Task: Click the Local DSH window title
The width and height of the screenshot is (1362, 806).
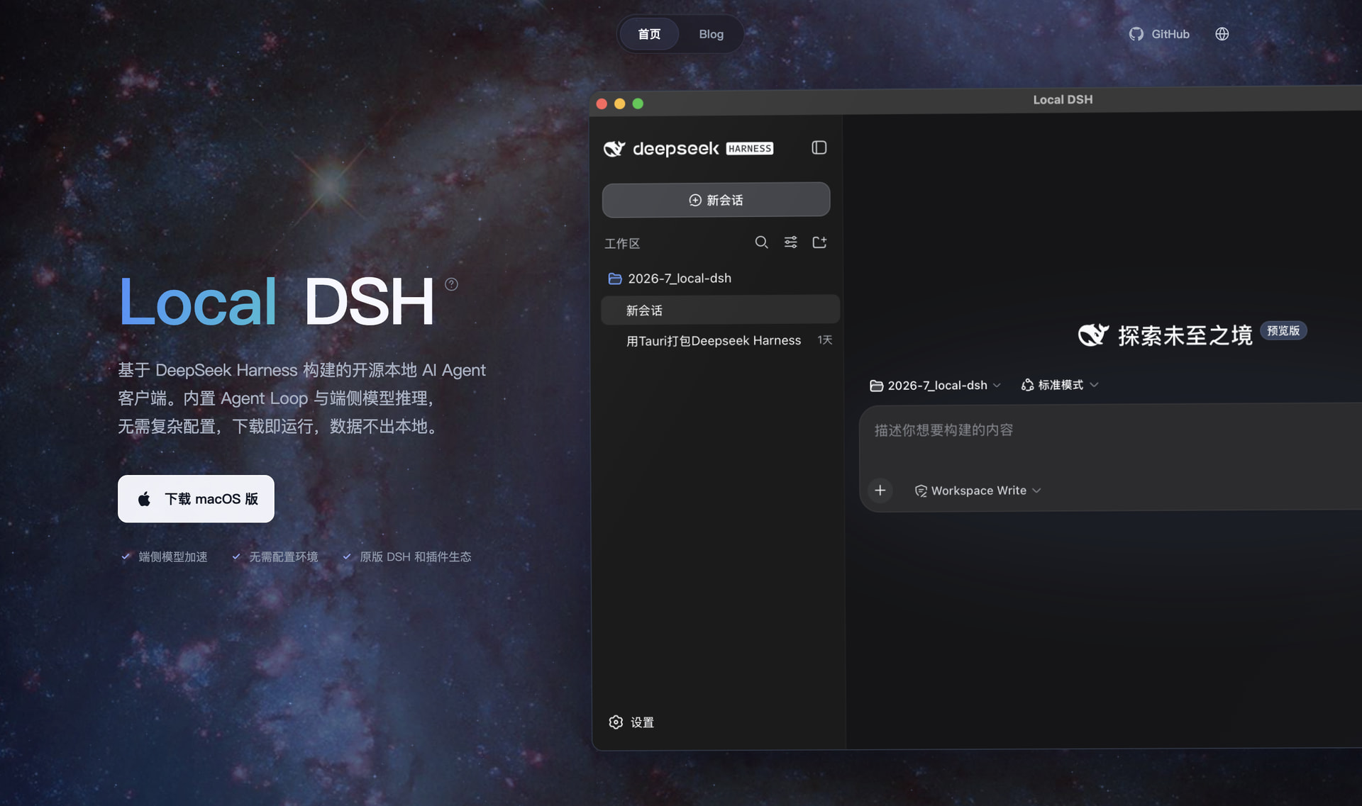Action: [1063, 100]
